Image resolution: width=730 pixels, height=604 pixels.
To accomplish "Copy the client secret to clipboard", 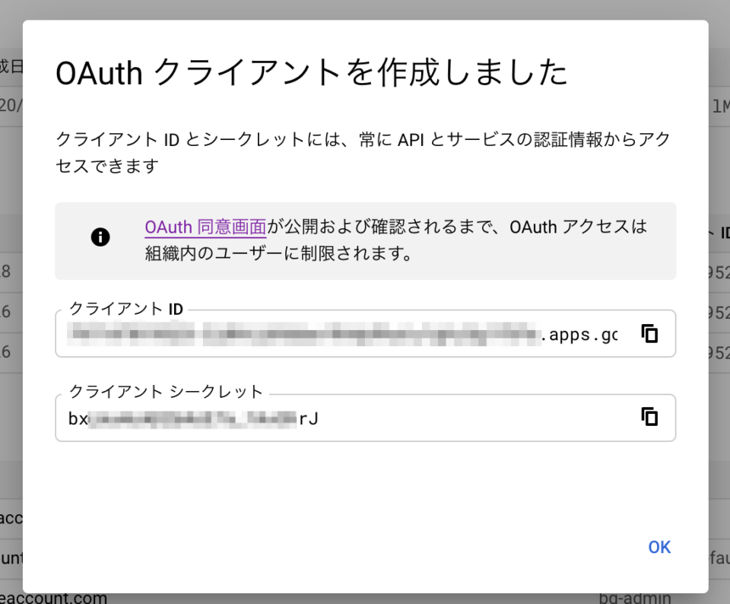I will [x=649, y=417].
